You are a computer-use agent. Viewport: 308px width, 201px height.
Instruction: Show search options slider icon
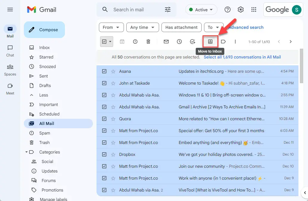[168, 10]
